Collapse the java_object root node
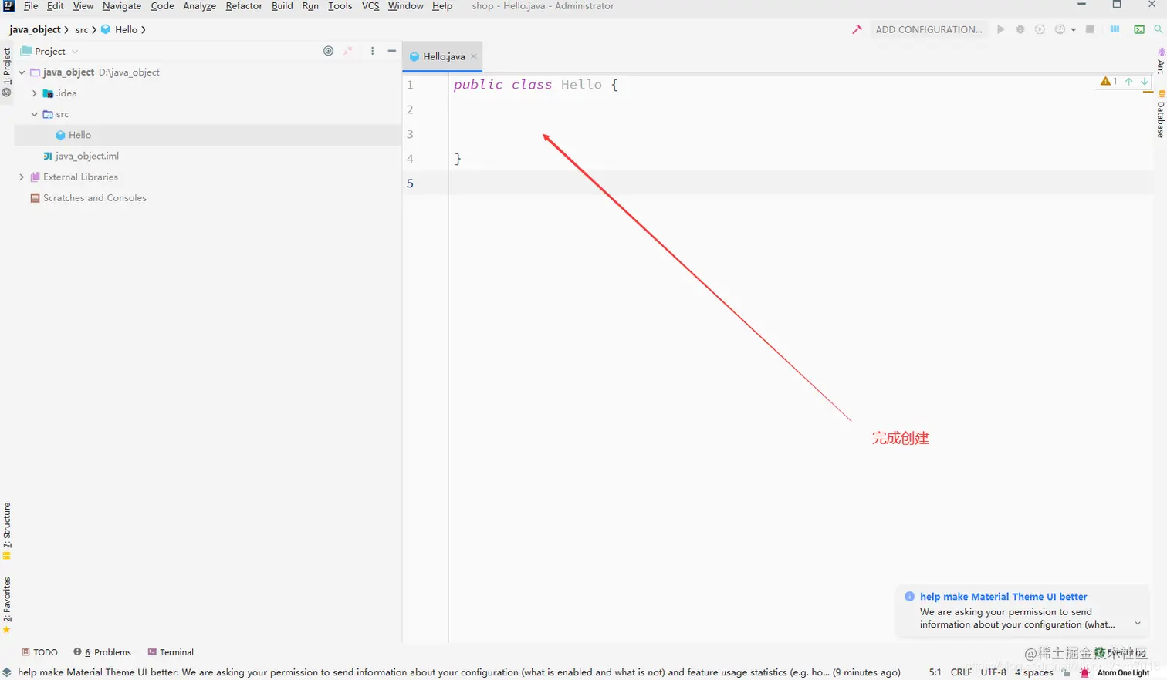 click(x=22, y=72)
